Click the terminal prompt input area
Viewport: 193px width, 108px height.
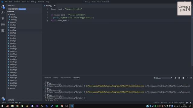pyautogui.click(x=85, y=98)
